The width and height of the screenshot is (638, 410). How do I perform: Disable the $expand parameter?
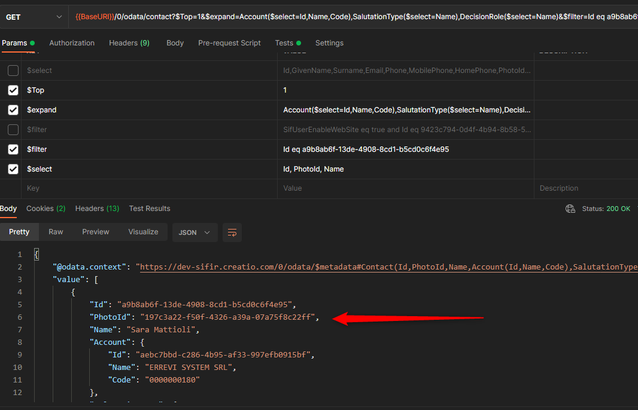13,109
